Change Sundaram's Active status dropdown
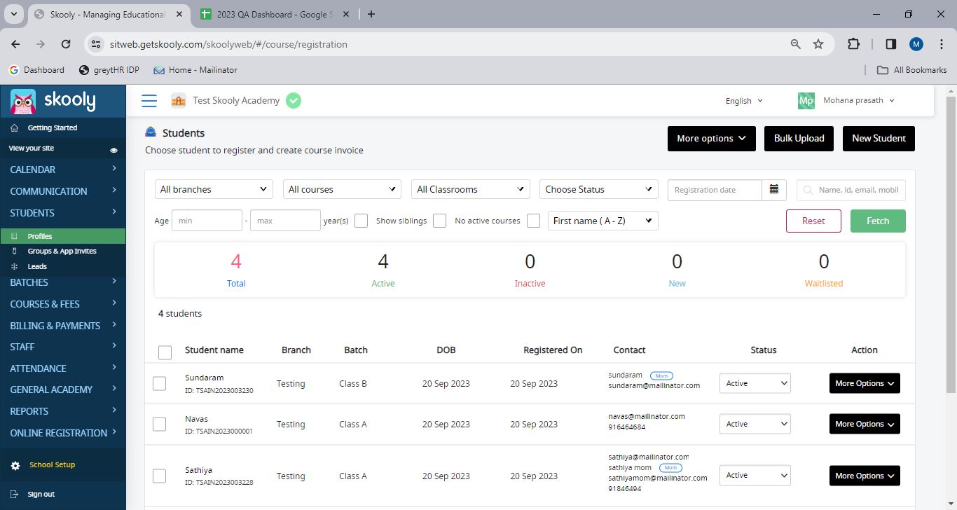This screenshot has height=510, width=957. pyautogui.click(x=755, y=383)
